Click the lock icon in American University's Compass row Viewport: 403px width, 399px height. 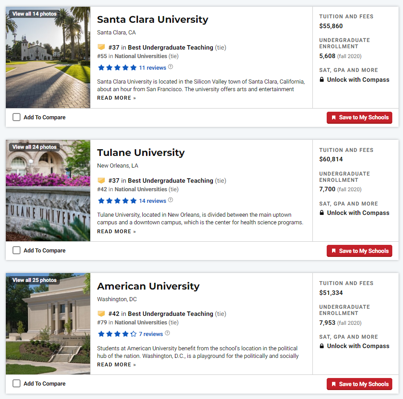pos(321,346)
